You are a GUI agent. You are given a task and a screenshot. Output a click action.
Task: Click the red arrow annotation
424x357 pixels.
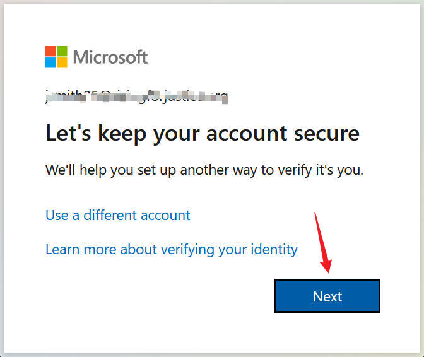point(323,243)
